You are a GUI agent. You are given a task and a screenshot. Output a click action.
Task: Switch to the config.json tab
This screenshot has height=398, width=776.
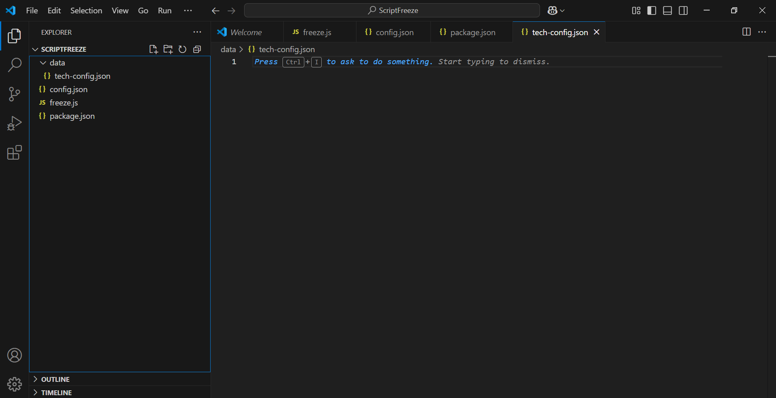click(x=393, y=32)
